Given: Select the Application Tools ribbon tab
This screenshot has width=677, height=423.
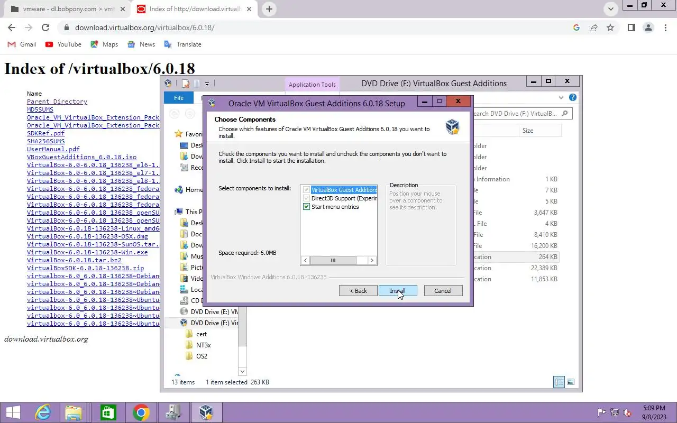Looking at the screenshot, I should (312, 85).
